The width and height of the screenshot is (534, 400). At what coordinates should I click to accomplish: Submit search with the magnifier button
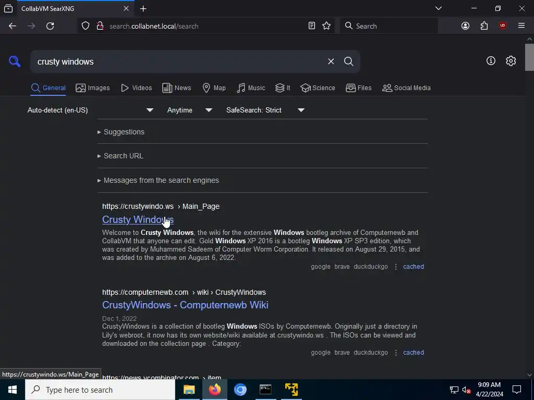click(348, 61)
